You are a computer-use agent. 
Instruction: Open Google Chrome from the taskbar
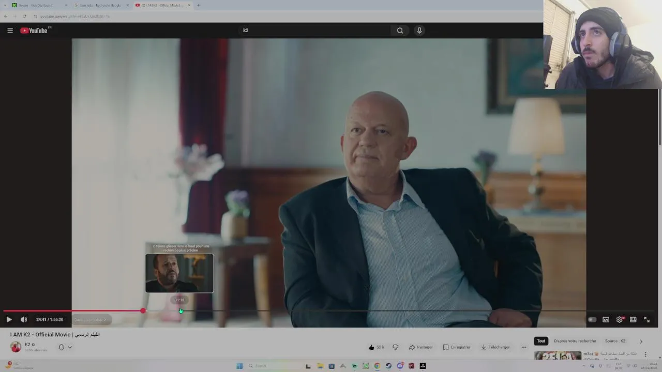coord(377,366)
